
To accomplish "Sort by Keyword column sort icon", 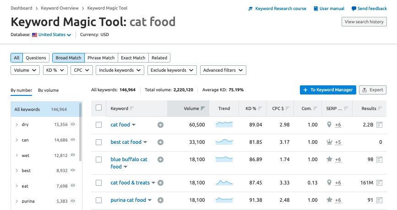I will tap(132, 109).
